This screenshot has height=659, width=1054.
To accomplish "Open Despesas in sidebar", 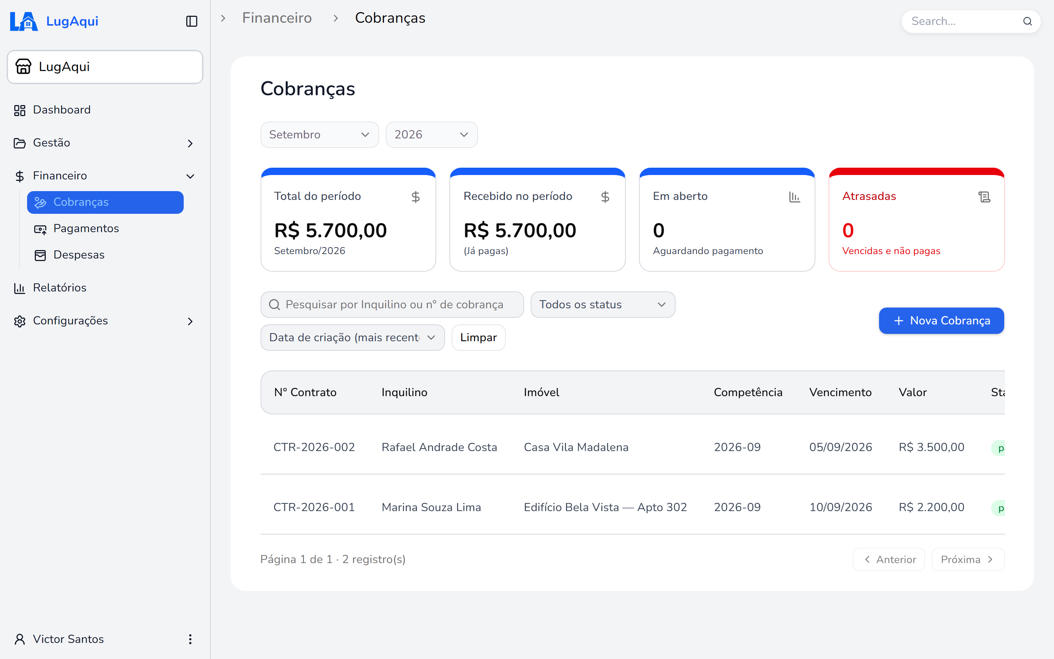I will point(105,254).
